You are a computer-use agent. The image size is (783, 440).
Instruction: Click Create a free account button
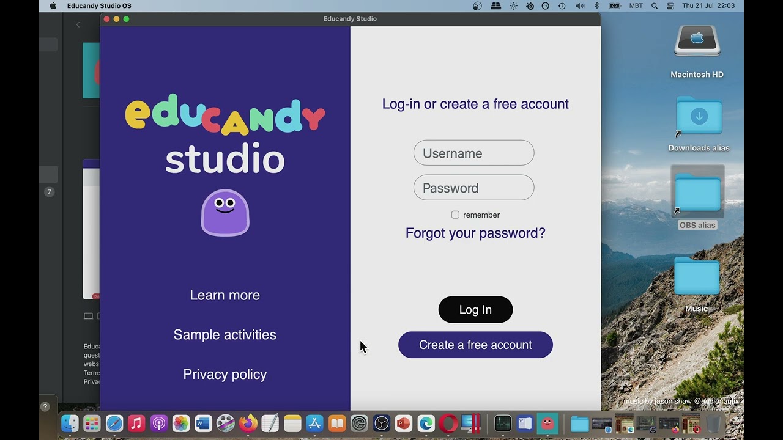[x=475, y=345]
